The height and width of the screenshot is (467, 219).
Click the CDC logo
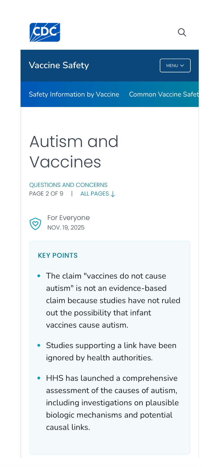[x=45, y=32]
